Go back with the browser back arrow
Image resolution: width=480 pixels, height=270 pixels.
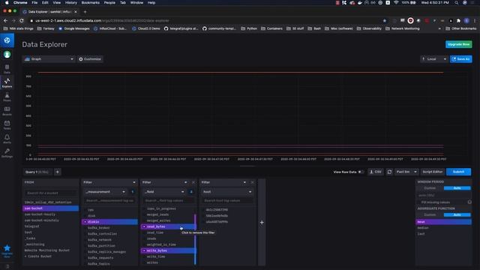coord(5,20)
